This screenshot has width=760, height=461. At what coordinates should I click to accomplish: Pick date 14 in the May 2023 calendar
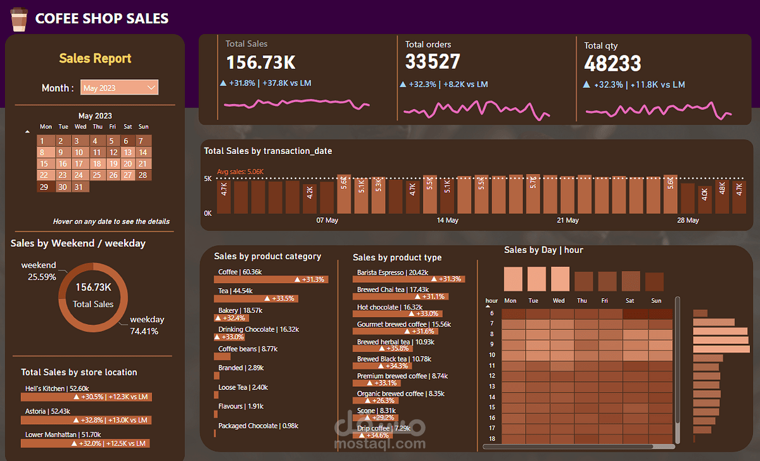tap(143, 153)
